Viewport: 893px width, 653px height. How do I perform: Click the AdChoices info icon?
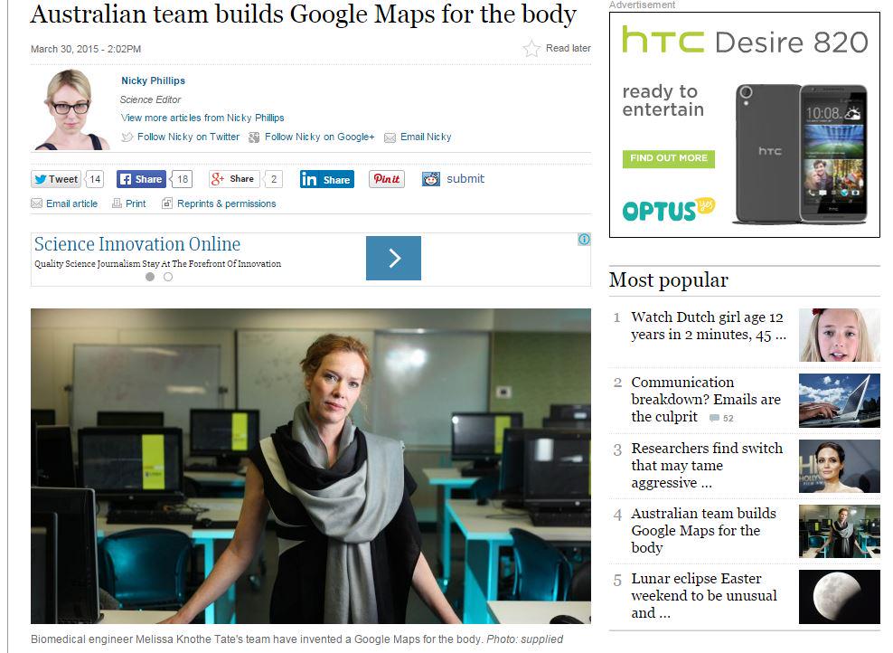[x=584, y=240]
